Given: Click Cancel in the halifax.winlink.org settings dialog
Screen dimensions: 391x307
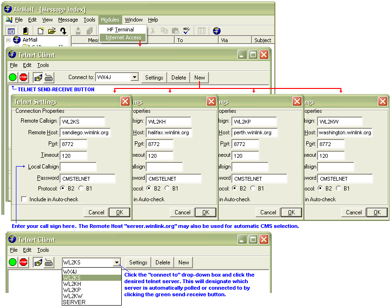Looking at the screenshot, I should (183, 212).
